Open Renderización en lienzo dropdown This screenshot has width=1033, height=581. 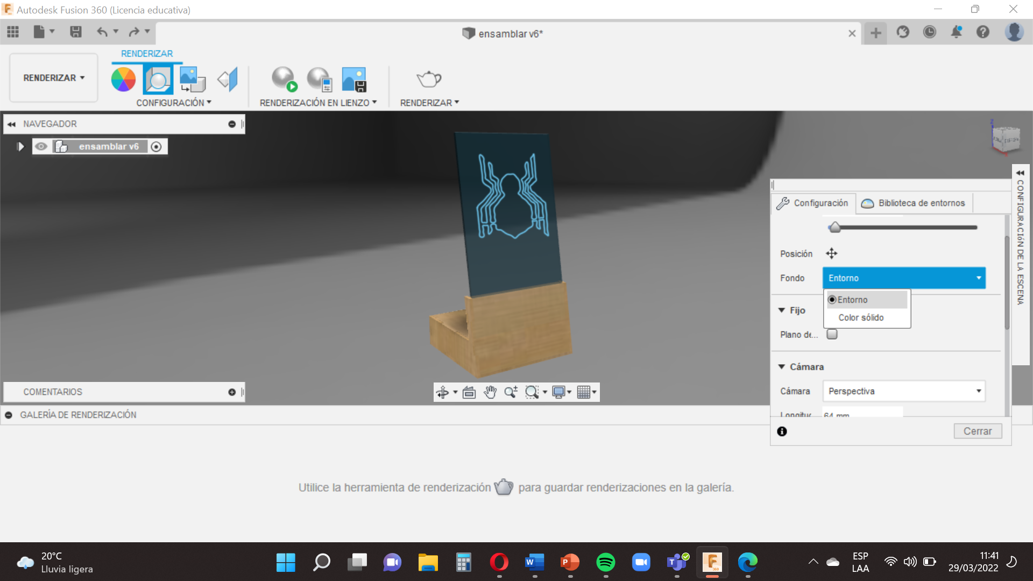coord(318,103)
